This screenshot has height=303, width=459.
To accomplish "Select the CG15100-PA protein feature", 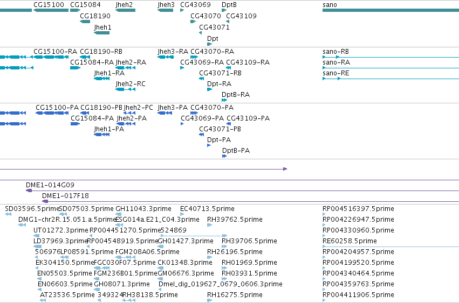I will [x=52, y=113].
